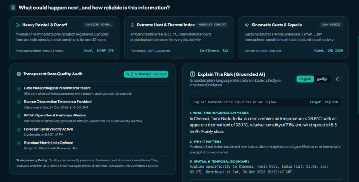The image size is (359, 182).
Task: Click the brain icon beside Explain This Risk
Action: (192, 74)
